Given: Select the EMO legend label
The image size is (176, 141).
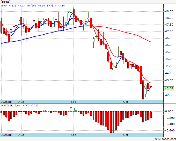Looking at the screenshot, I should click(4, 6).
